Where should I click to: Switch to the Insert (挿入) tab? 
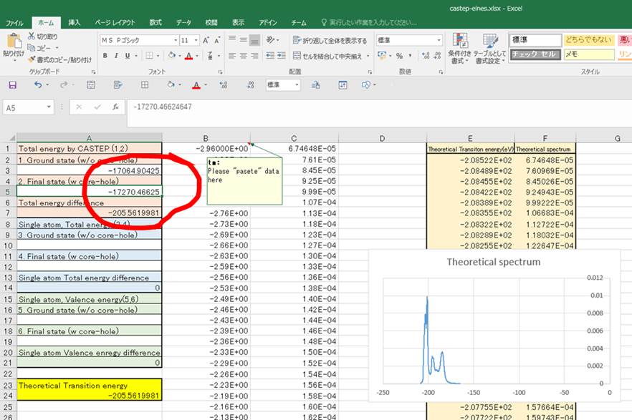coord(75,22)
